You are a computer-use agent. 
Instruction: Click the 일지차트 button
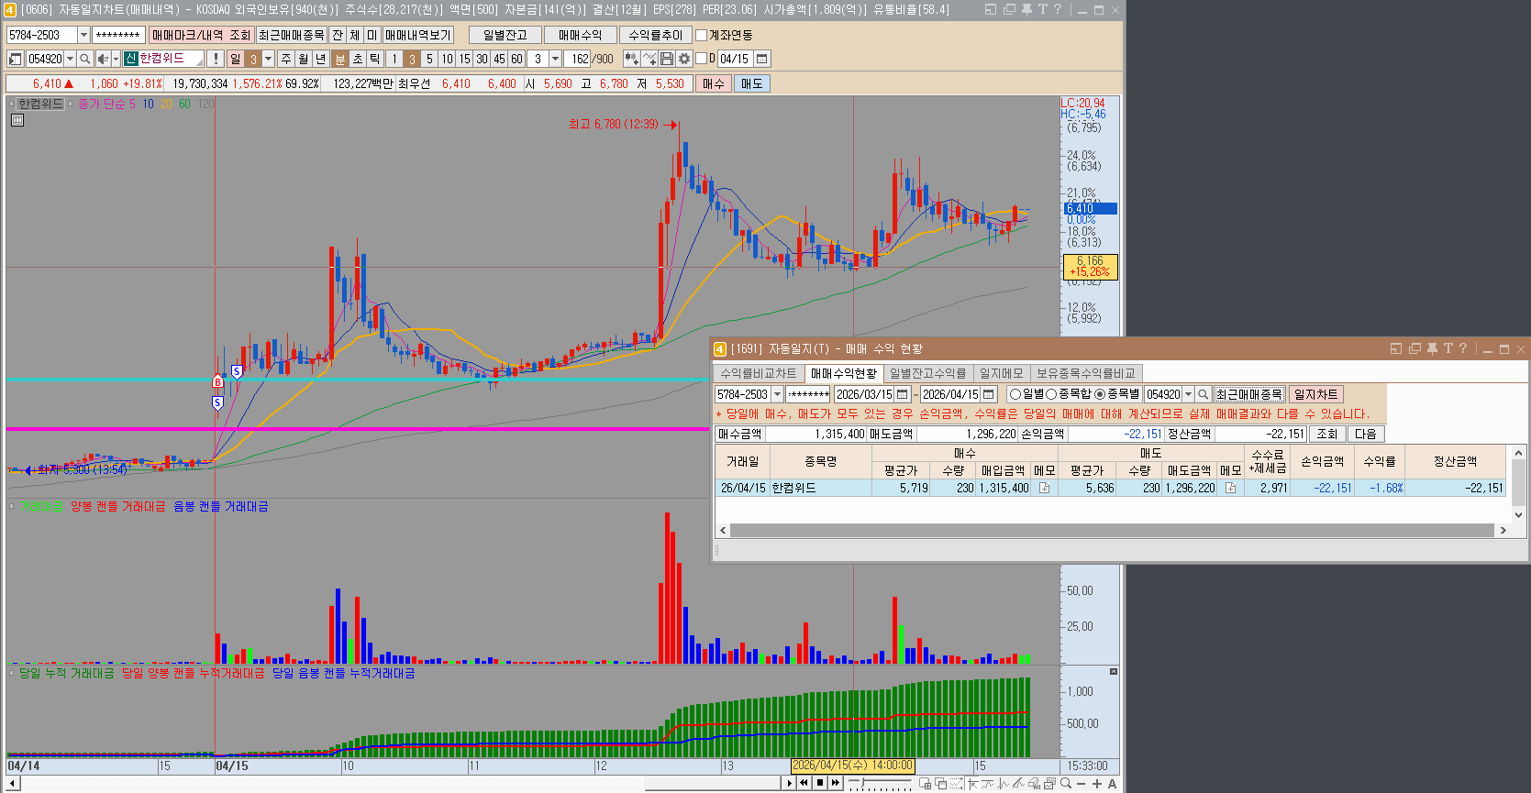[1316, 394]
